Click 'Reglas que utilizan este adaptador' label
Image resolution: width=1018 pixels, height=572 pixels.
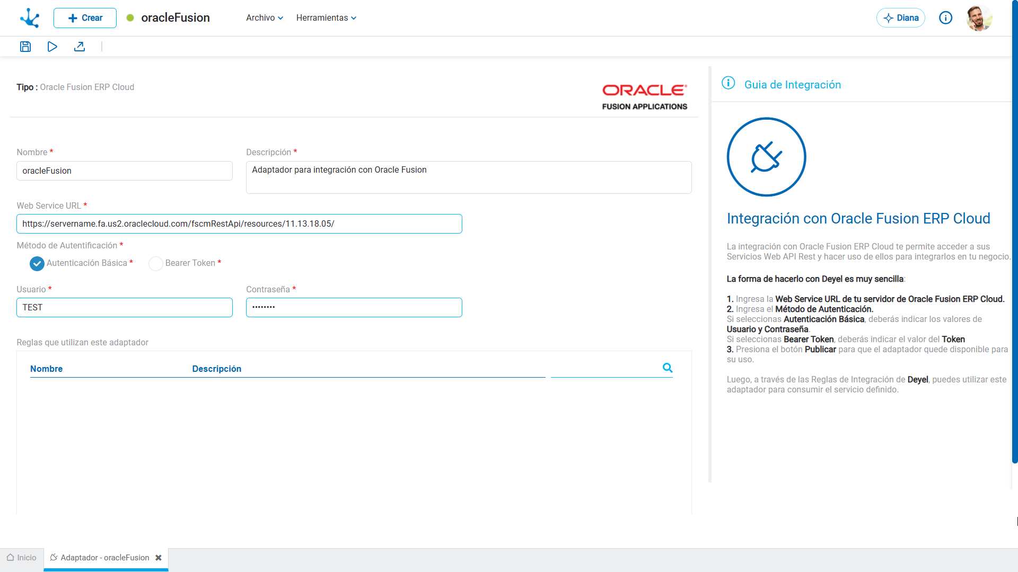(x=82, y=342)
